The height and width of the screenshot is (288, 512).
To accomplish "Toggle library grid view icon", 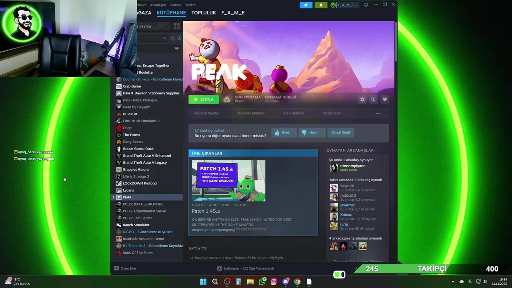I will point(176,26).
